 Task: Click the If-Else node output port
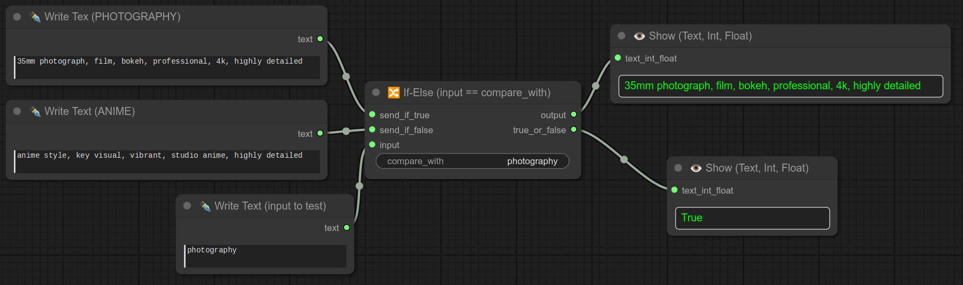click(574, 114)
